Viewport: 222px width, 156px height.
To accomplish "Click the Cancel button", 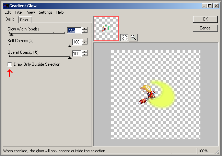I will click(x=205, y=28).
